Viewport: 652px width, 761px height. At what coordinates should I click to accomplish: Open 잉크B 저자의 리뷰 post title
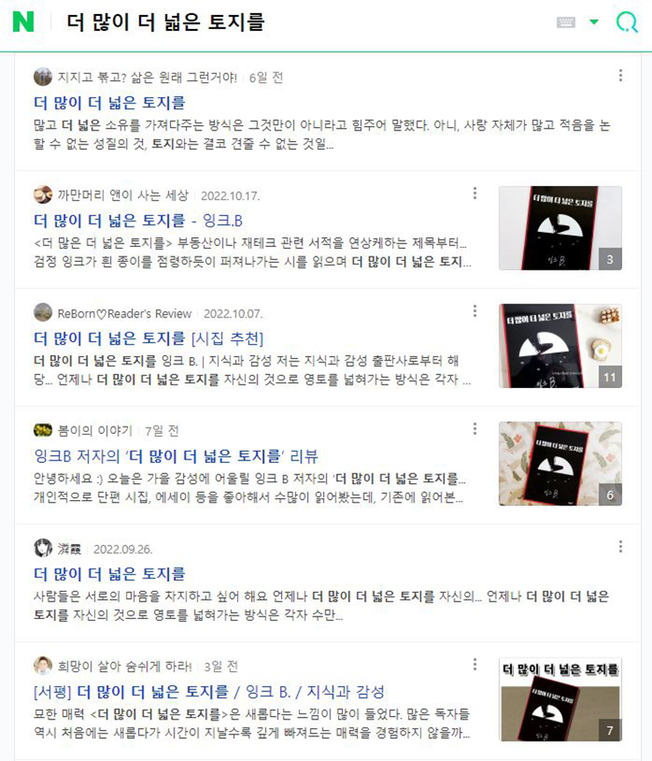[176, 456]
